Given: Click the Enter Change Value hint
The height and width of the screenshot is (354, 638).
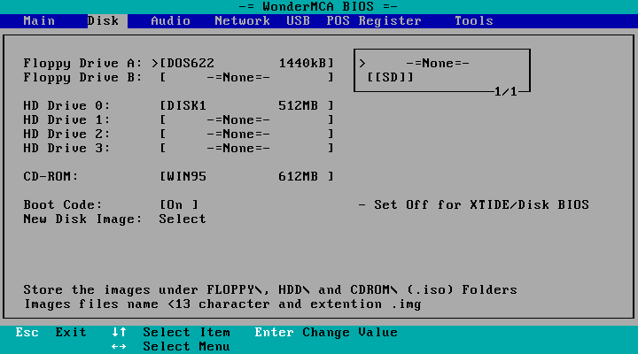Looking at the screenshot, I should (x=326, y=333).
